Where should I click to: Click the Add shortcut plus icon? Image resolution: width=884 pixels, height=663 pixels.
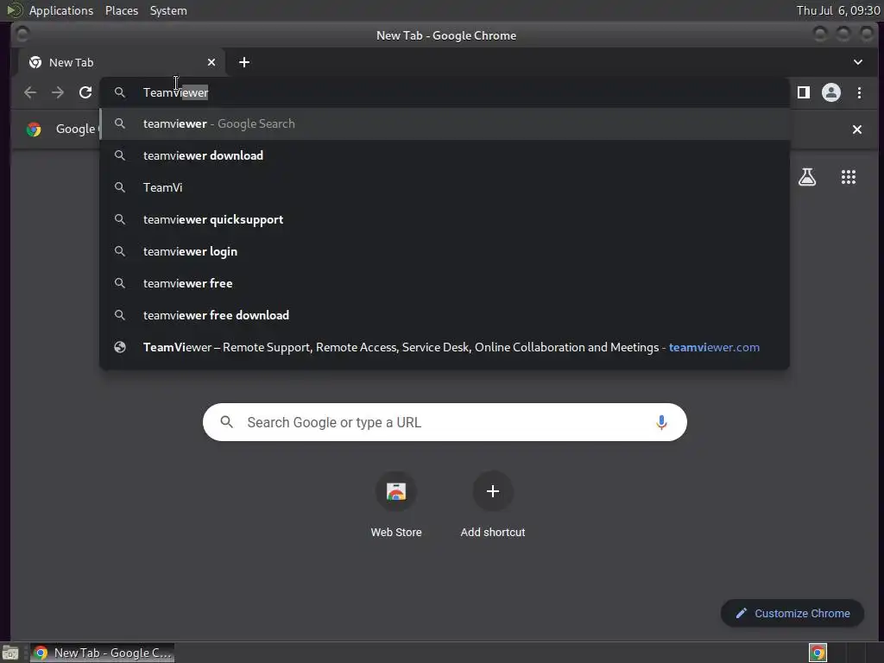493,491
